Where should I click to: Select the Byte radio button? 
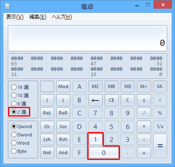pos(19,151)
